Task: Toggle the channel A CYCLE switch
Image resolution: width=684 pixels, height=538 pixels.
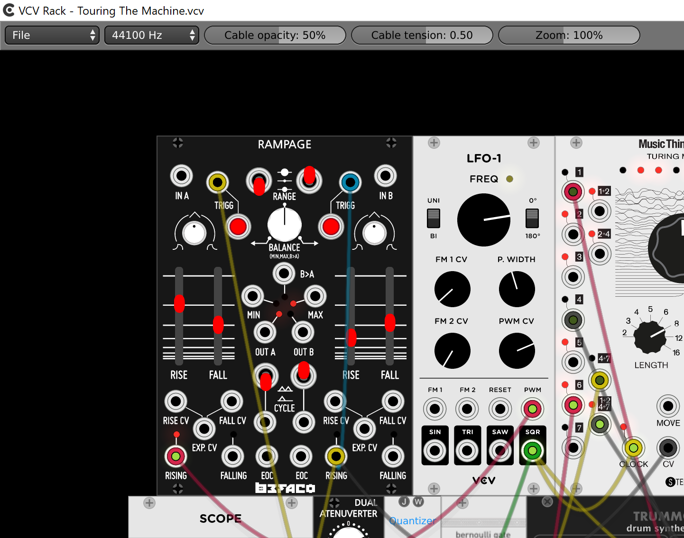Action: 266,377
